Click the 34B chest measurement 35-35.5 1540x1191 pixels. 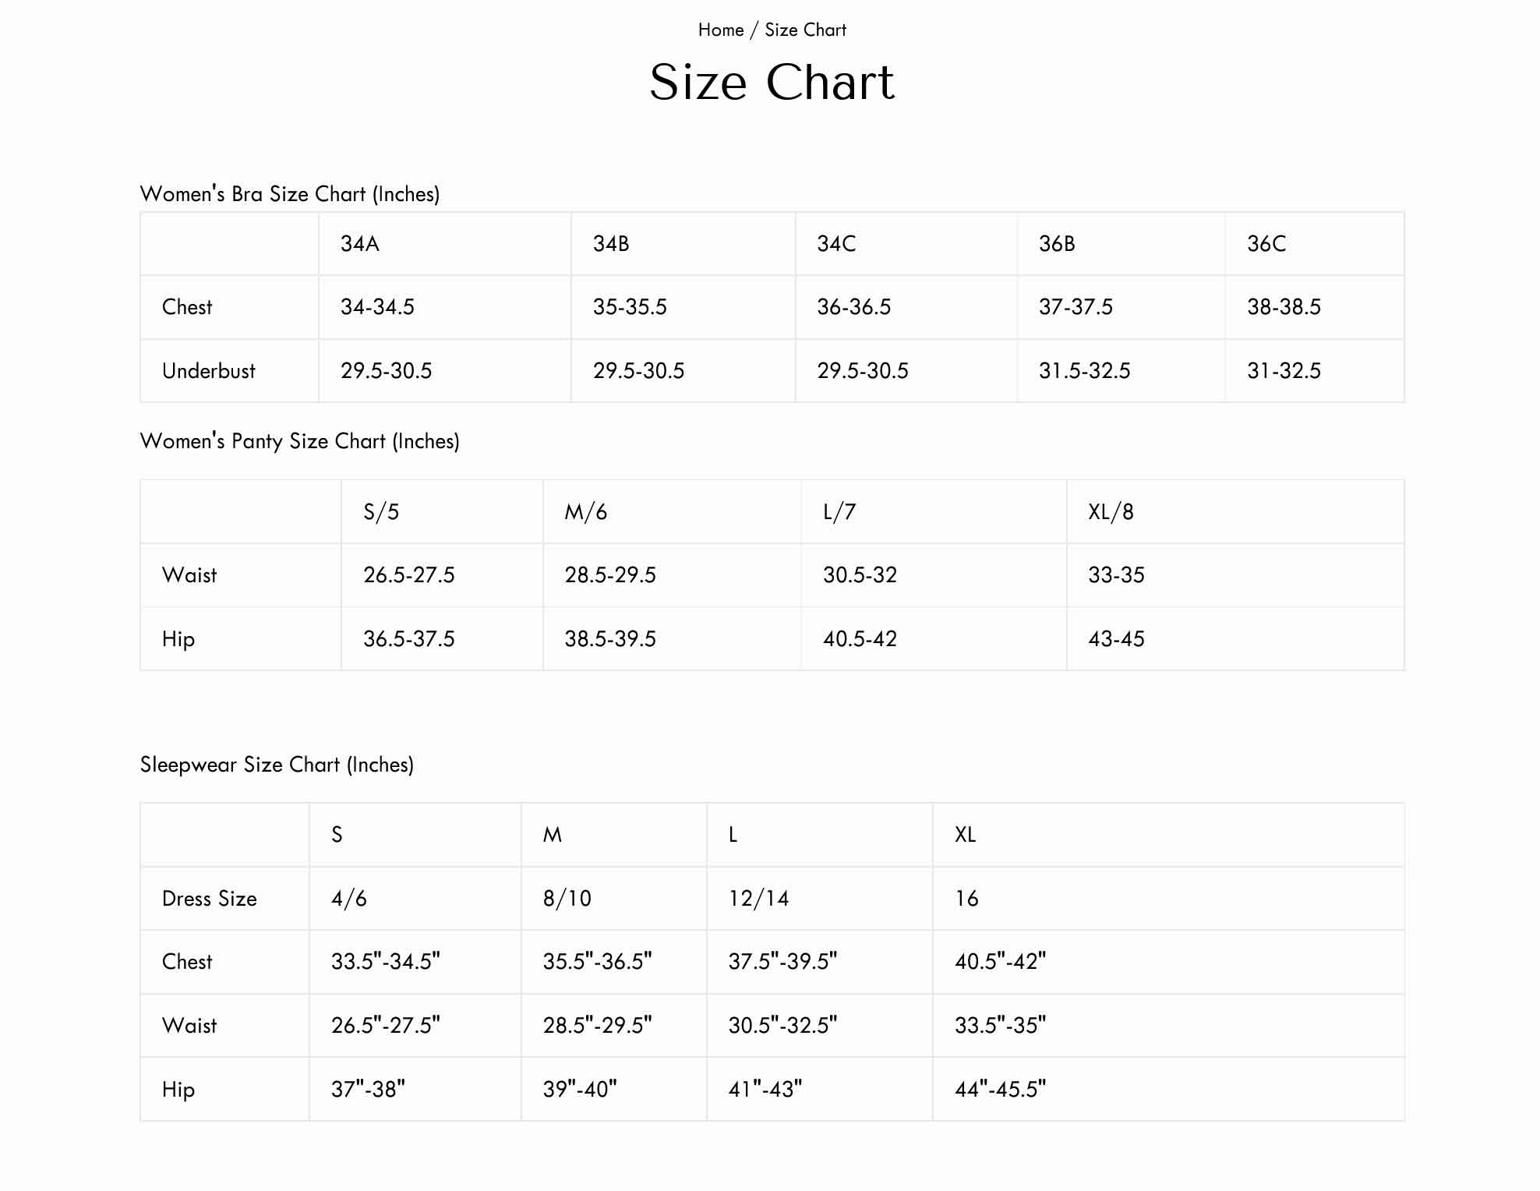pyautogui.click(x=630, y=307)
